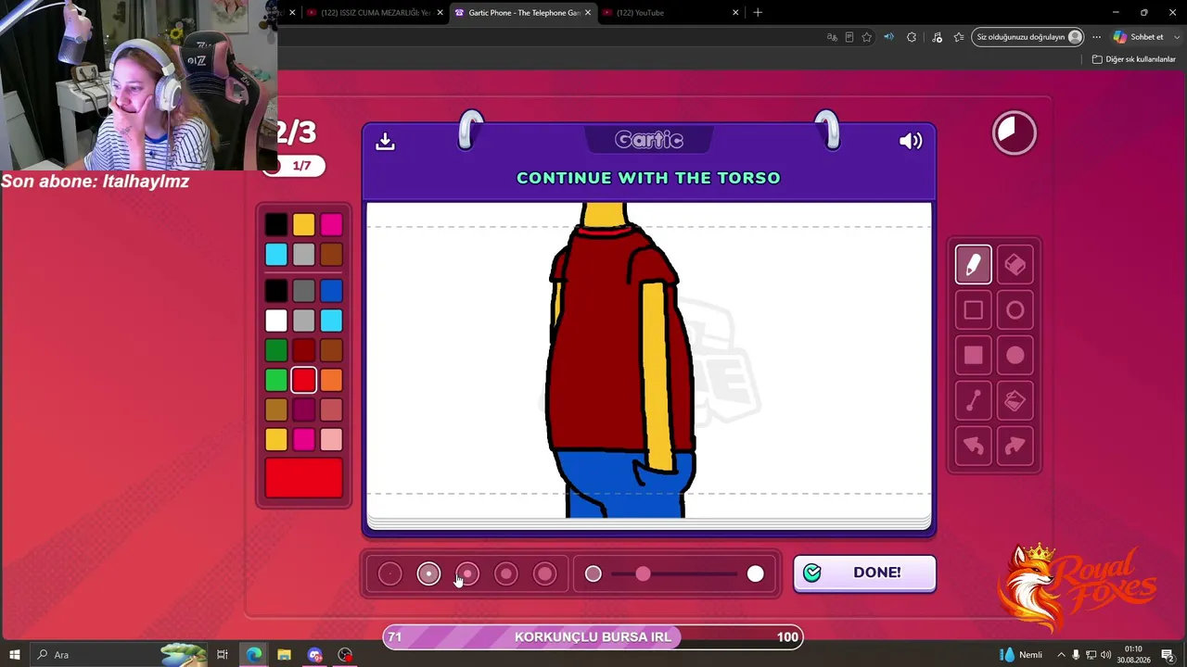Open a new browser tab
The height and width of the screenshot is (667, 1187).
pos(758,13)
